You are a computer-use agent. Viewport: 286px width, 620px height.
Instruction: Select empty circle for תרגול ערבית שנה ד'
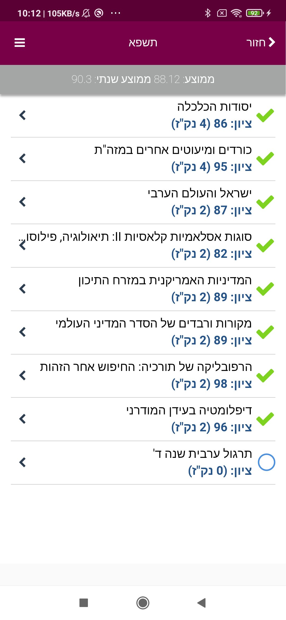pyautogui.click(x=266, y=462)
